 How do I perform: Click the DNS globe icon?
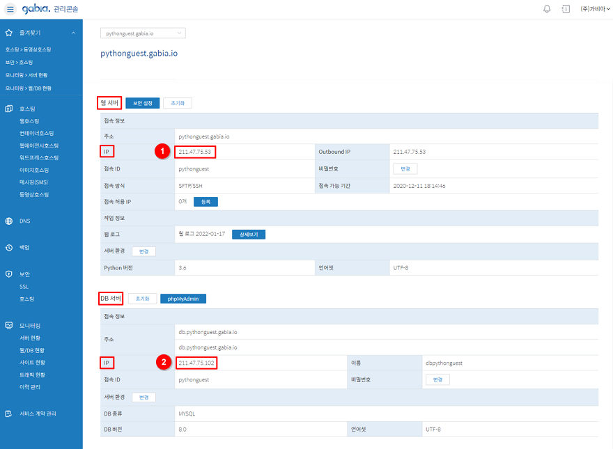[x=9, y=221]
